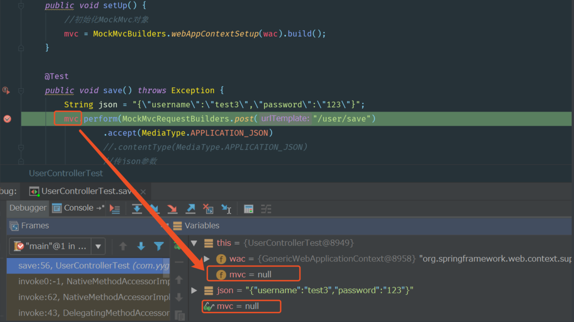
Task: Click the remove watch minus icon
Action: click(x=179, y=262)
